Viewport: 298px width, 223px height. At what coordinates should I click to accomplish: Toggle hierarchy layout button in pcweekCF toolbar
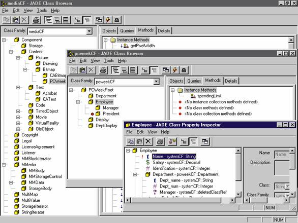[145, 70]
